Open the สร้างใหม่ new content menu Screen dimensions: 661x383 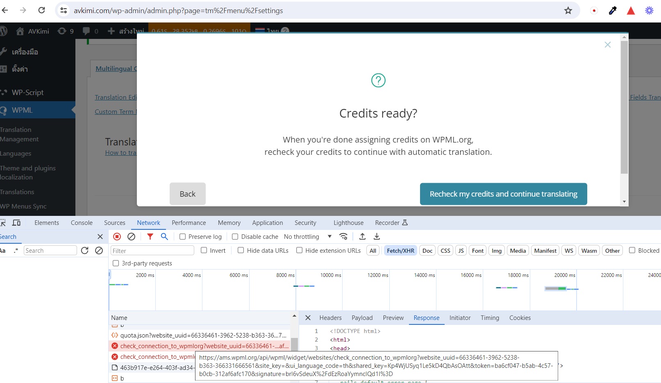tap(126, 31)
